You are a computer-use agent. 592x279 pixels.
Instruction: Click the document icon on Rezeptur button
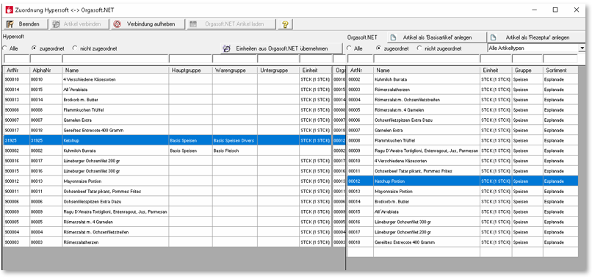[x=493, y=37]
